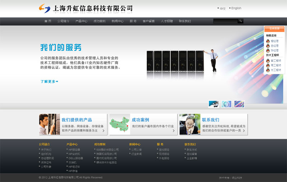Open 成功案例 in the navigation bar
Image resolution: width=287 pixels, height=182 pixels.
pos(99,21)
